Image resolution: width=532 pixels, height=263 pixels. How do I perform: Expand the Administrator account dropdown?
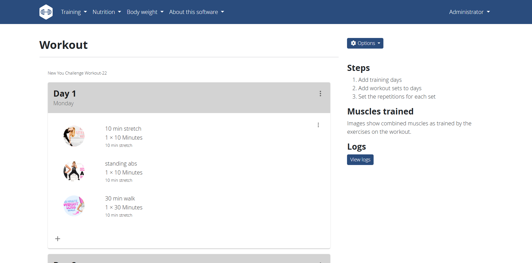click(469, 12)
